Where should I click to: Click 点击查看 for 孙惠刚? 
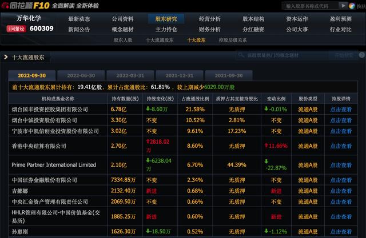point(341,232)
